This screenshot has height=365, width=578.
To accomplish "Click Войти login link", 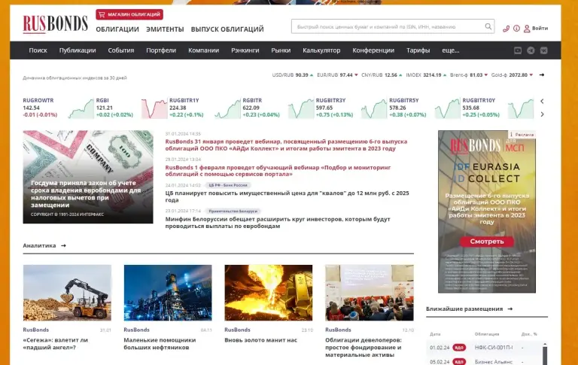I will (x=540, y=29).
